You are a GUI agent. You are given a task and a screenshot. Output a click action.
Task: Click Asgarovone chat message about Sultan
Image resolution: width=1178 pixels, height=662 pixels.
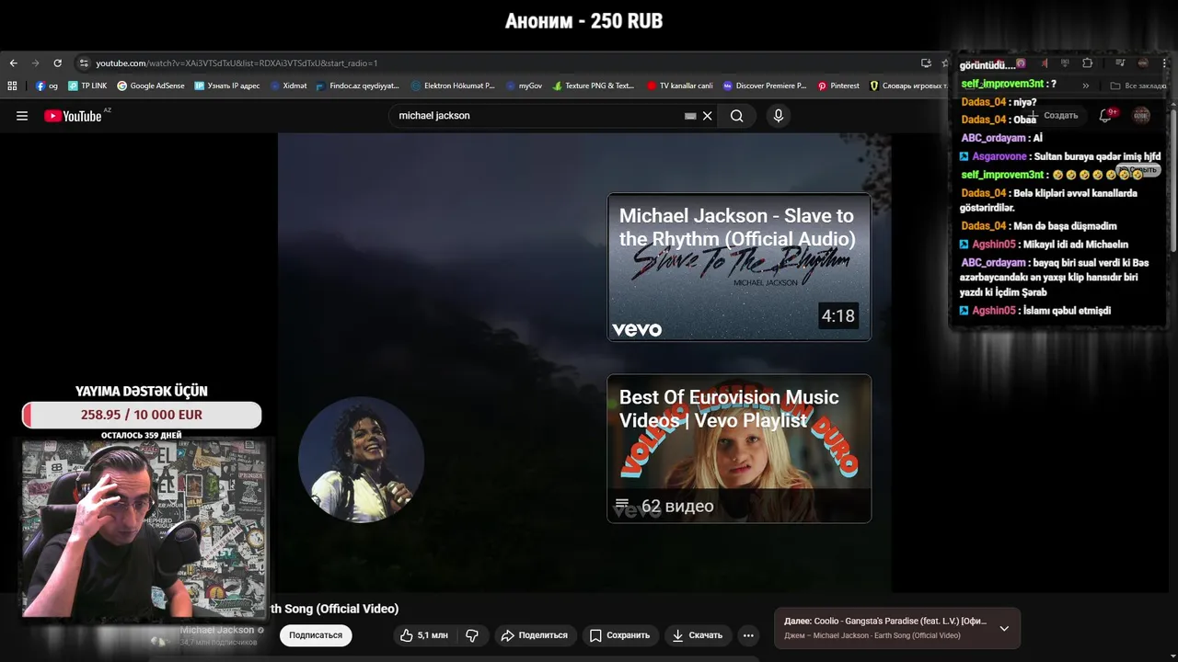[1060, 156]
